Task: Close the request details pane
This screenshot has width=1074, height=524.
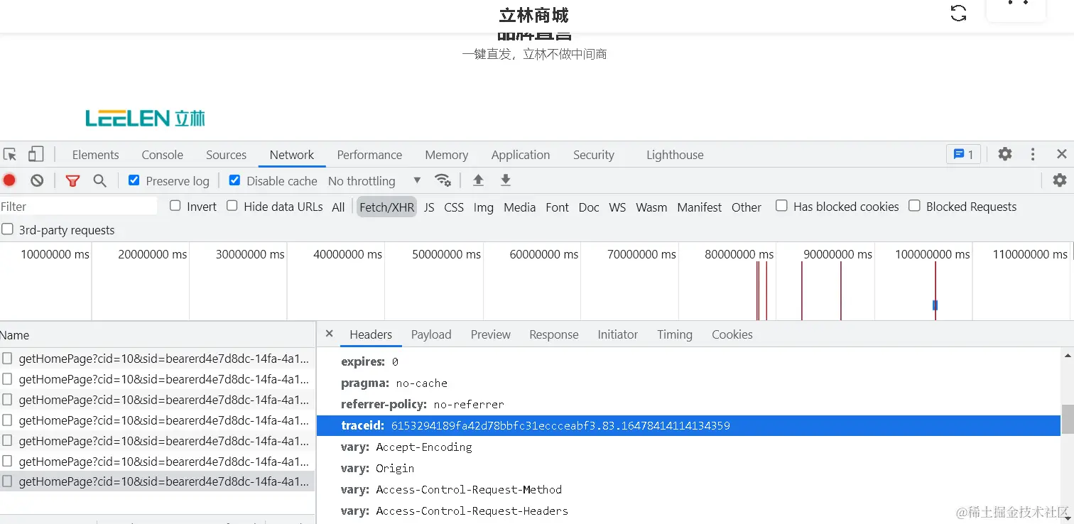Action: 329,334
